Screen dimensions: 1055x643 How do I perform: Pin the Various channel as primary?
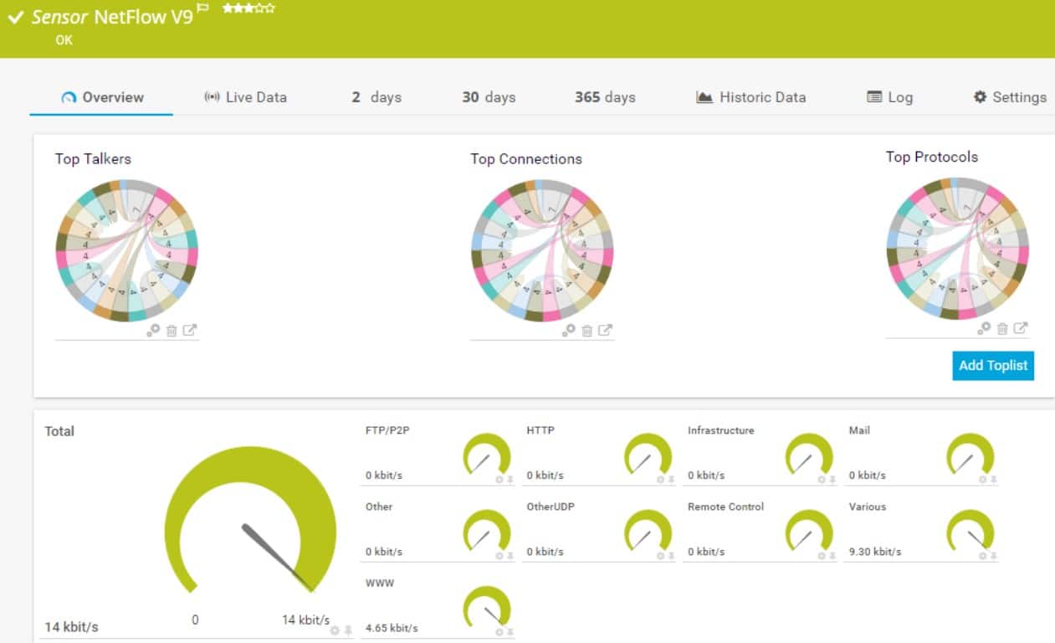[994, 556]
